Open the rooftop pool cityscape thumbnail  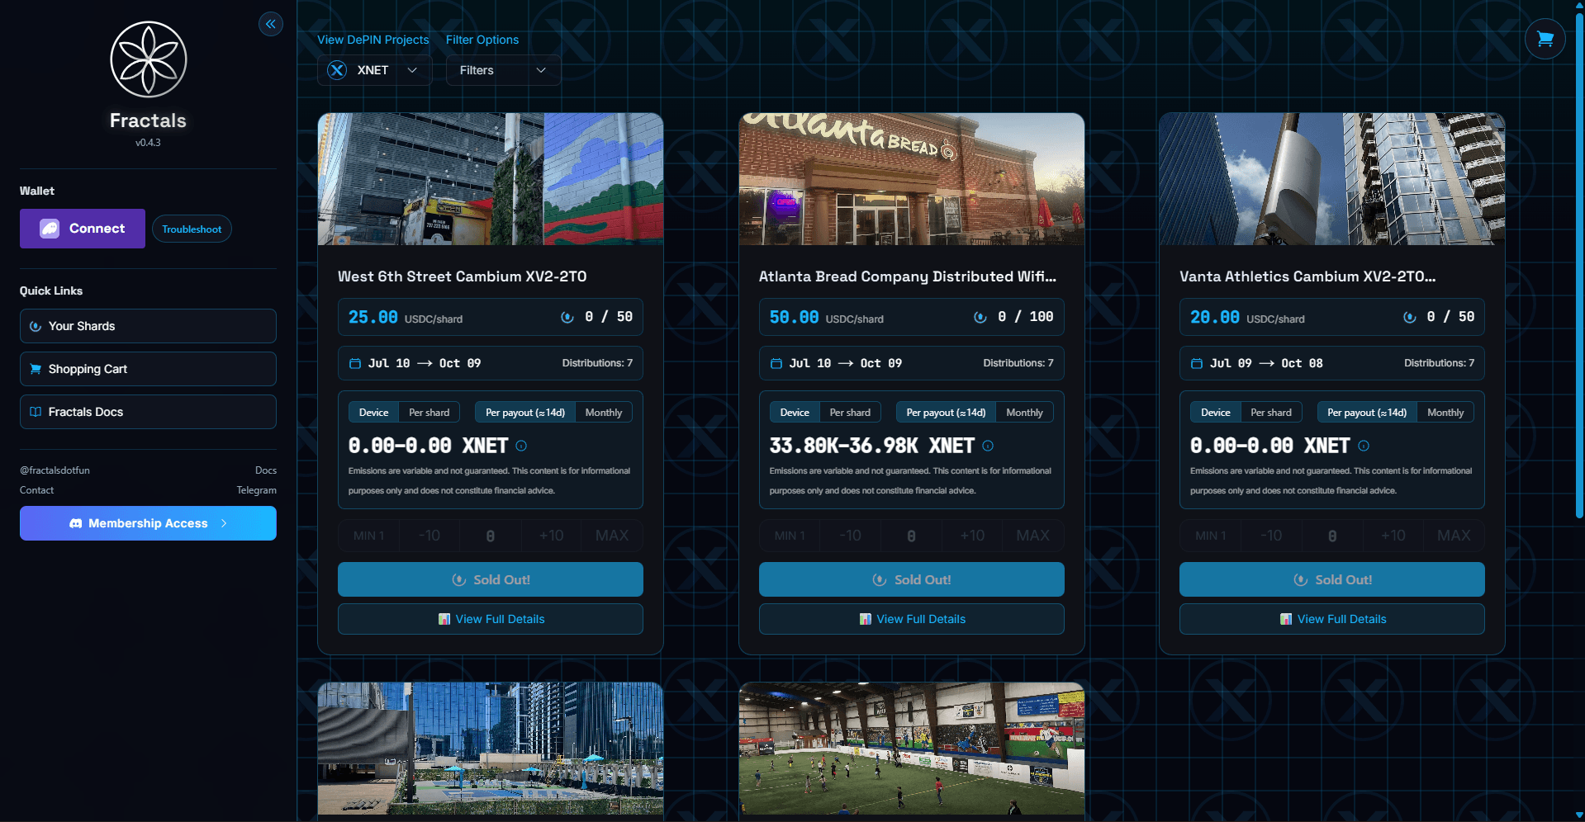491,749
